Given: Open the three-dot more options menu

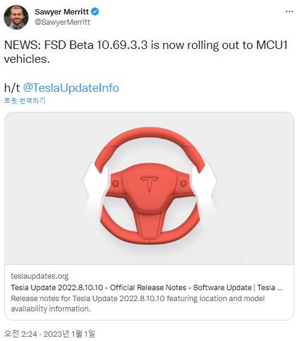Looking at the screenshot, I should click(290, 11).
